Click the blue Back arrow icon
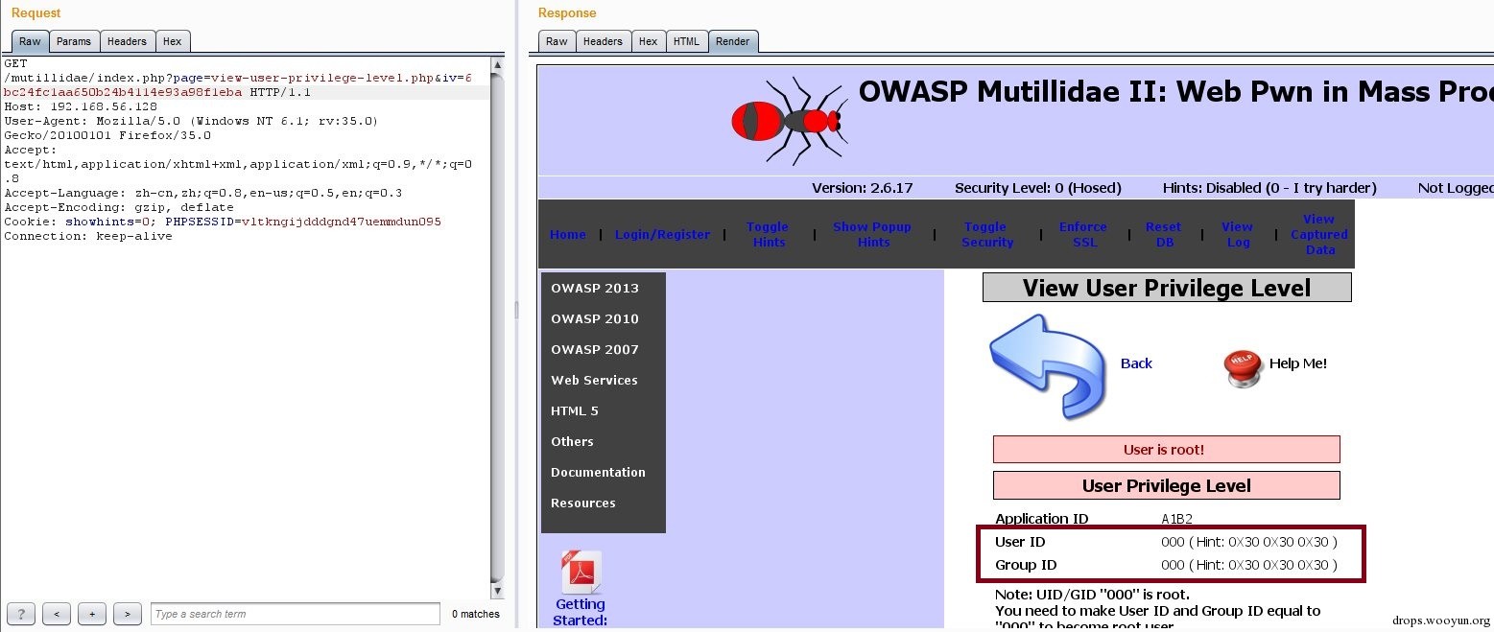This screenshot has height=632, width=1494. pyautogui.click(x=1046, y=364)
